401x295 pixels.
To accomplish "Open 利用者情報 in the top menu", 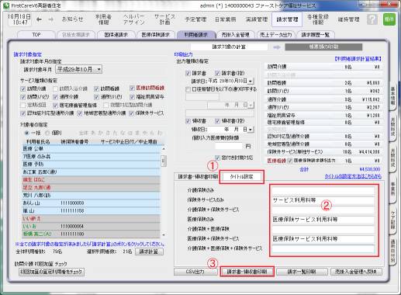I will (103, 19).
